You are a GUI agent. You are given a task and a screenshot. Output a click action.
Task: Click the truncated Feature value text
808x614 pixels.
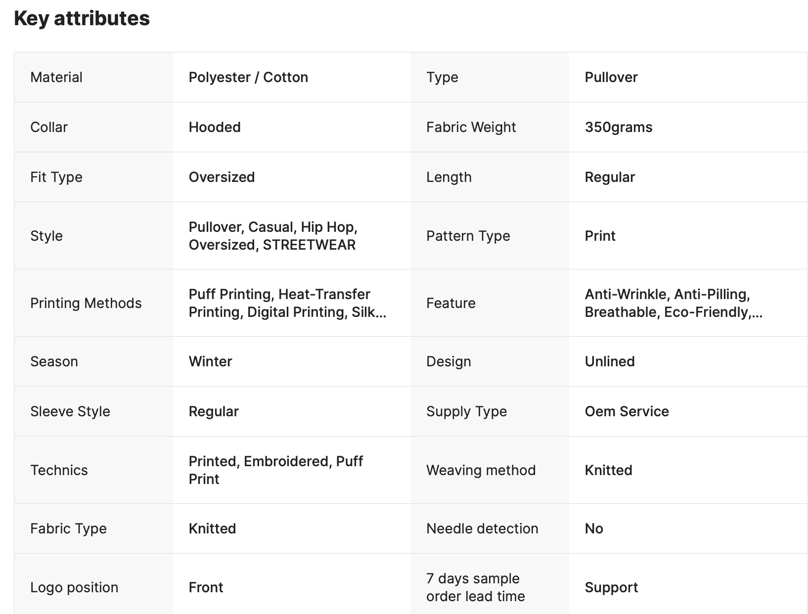(673, 303)
